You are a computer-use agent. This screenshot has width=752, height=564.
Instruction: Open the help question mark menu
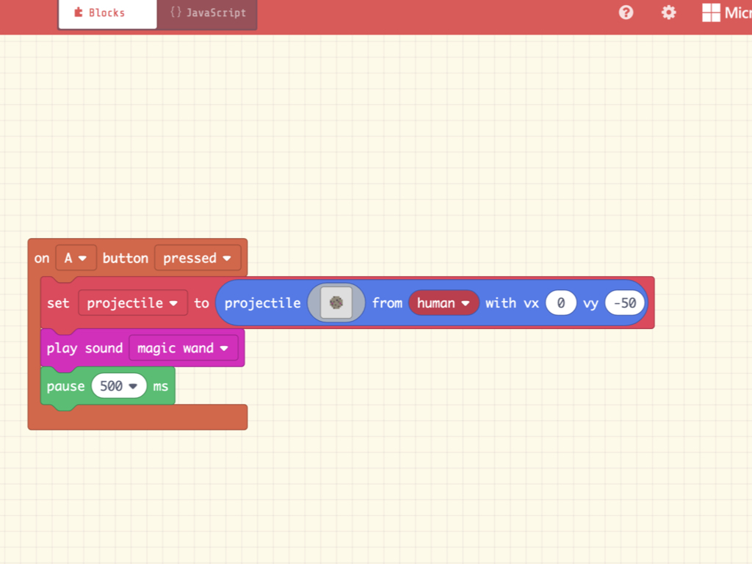[x=626, y=12]
